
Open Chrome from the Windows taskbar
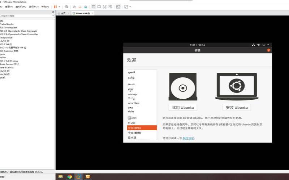(x=69, y=177)
